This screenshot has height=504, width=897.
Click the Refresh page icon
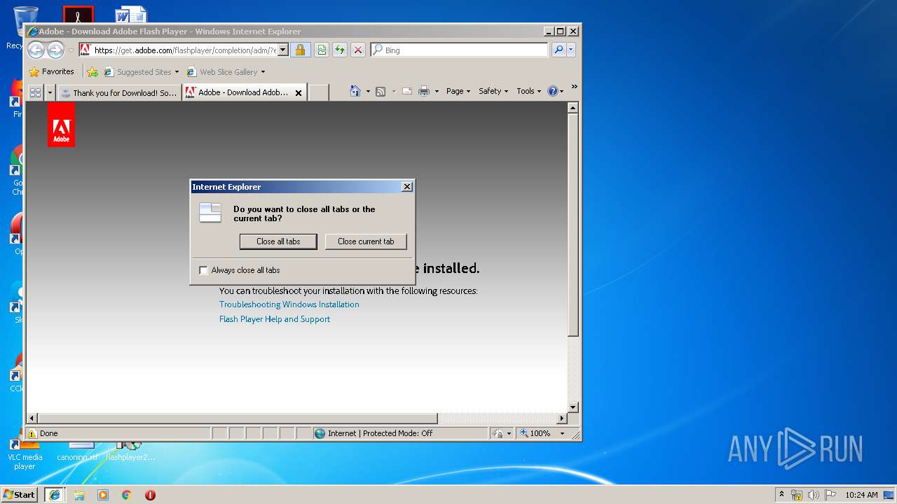[x=340, y=50]
